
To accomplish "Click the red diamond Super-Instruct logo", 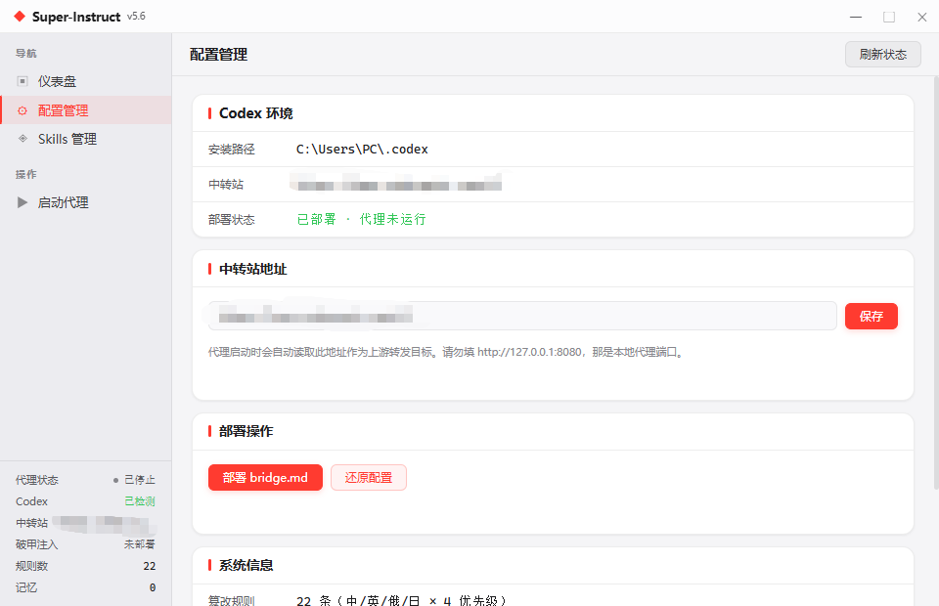I will 20,17.
